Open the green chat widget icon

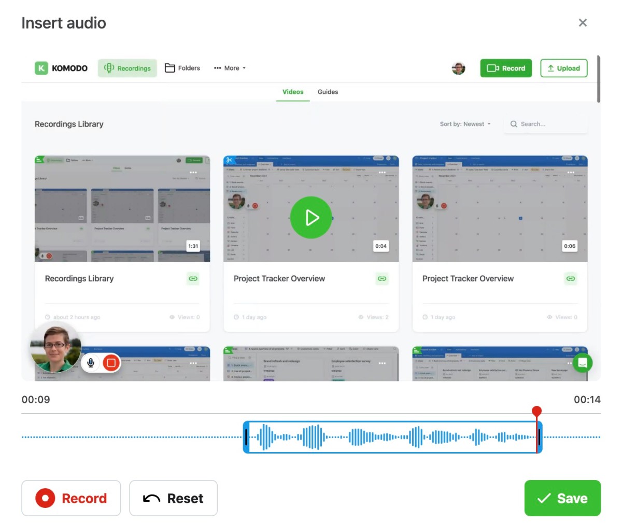click(x=582, y=363)
